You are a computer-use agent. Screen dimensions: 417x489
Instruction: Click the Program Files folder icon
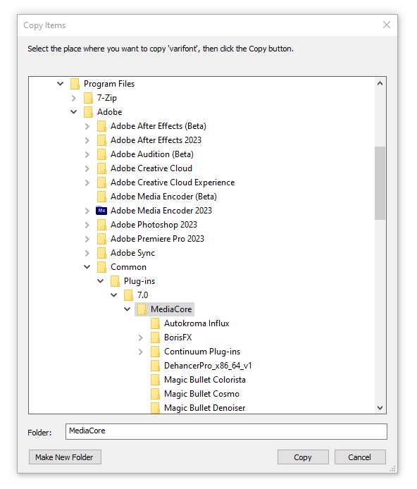click(75, 84)
